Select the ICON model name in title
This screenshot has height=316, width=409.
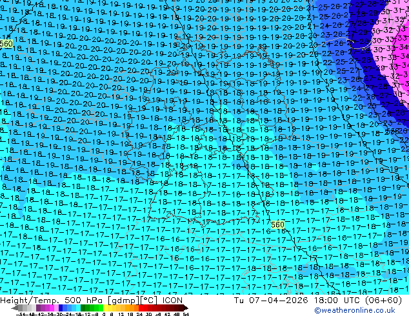[172, 300]
